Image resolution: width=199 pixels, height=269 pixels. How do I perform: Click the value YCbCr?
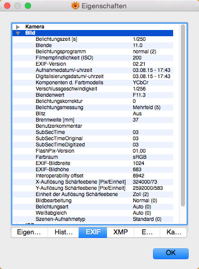pyautogui.click(x=141, y=83)
